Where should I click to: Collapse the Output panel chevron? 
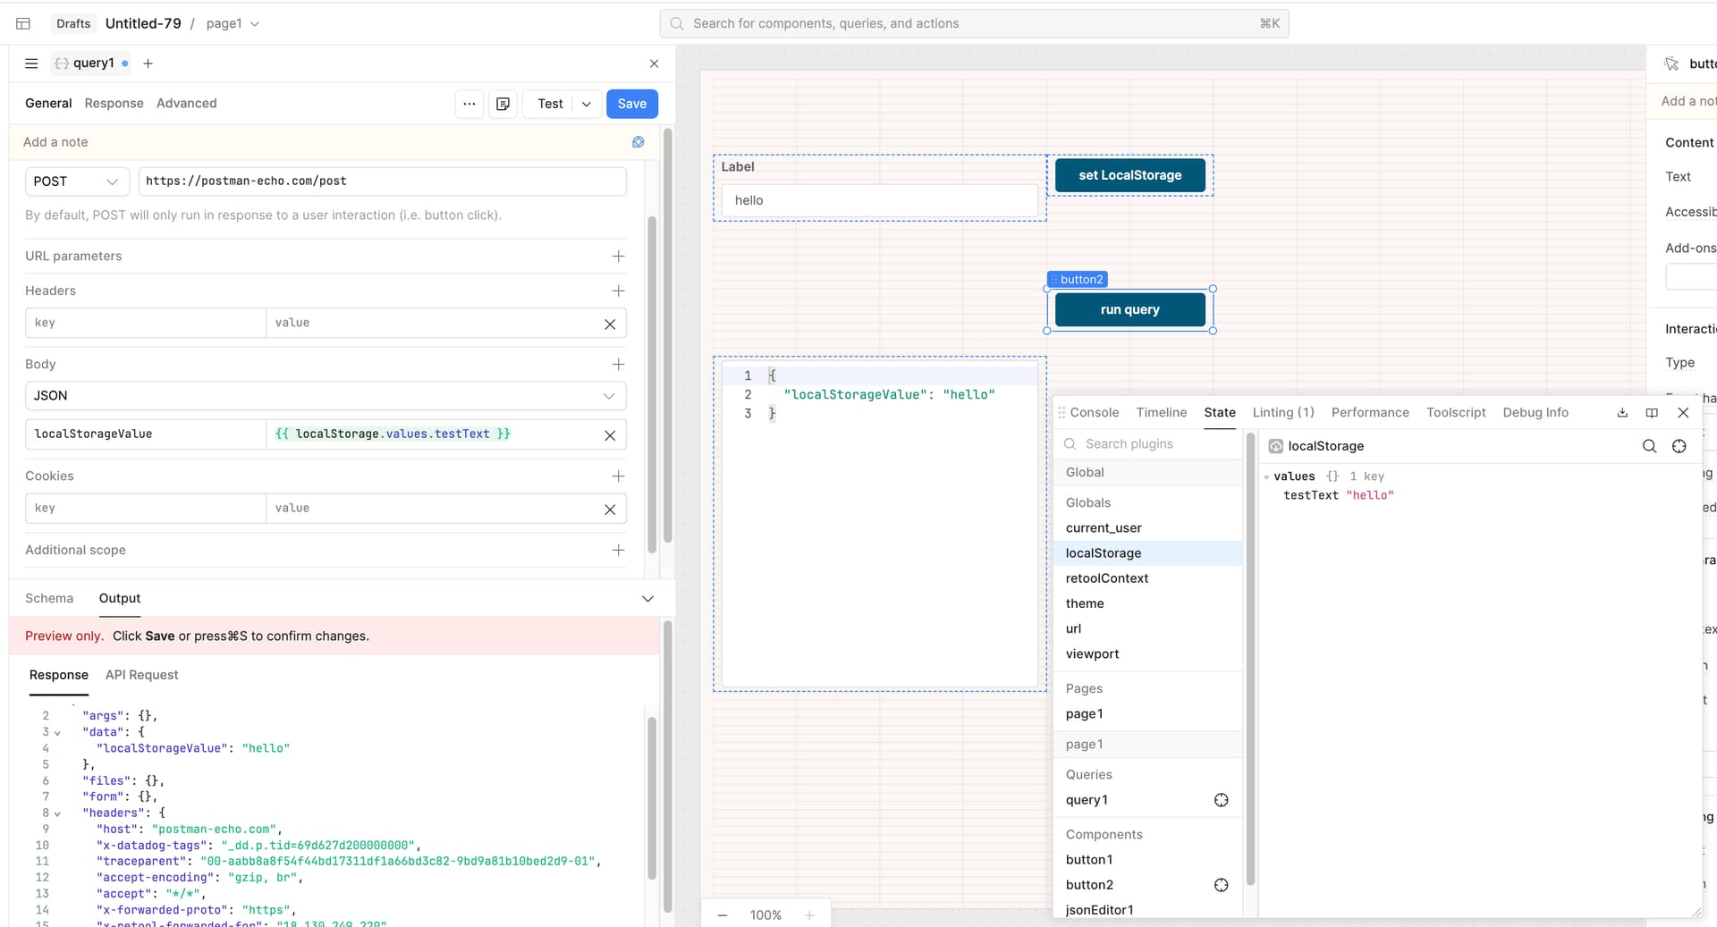tap(647, 599)
